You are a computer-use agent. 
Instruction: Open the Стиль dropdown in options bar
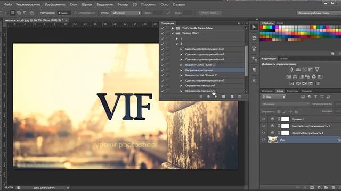coord(126,13)
